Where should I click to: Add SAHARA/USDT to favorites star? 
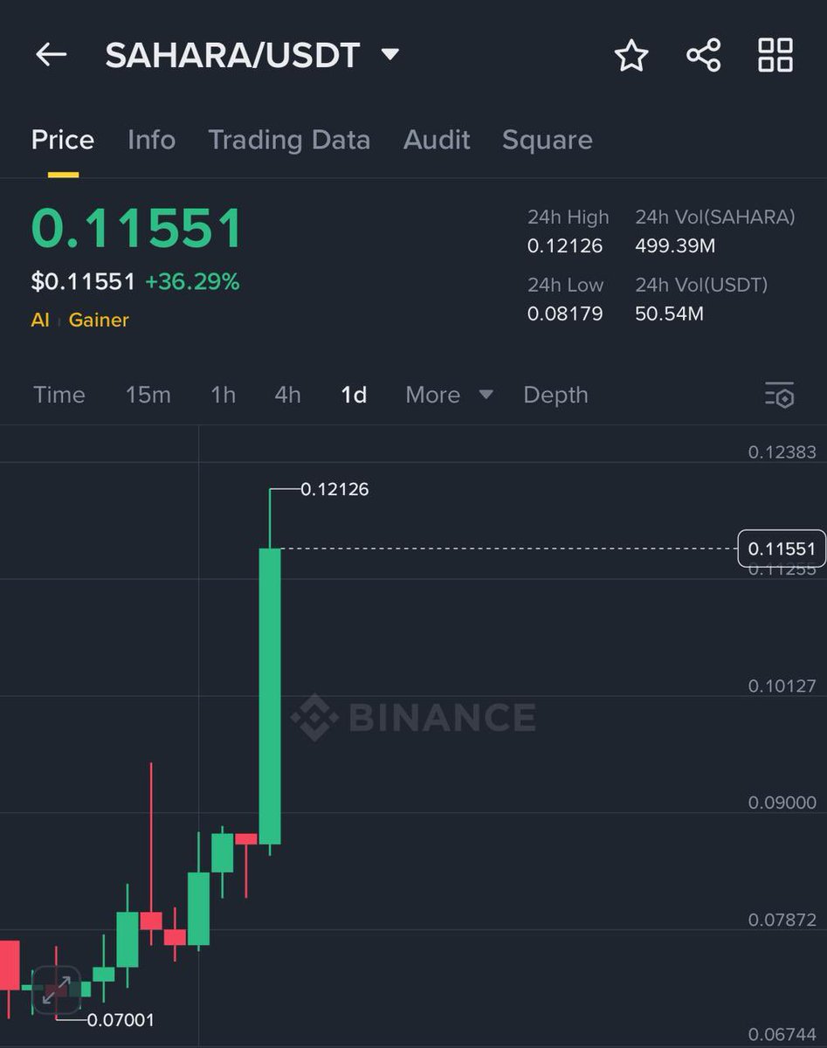tap(631, 55)
